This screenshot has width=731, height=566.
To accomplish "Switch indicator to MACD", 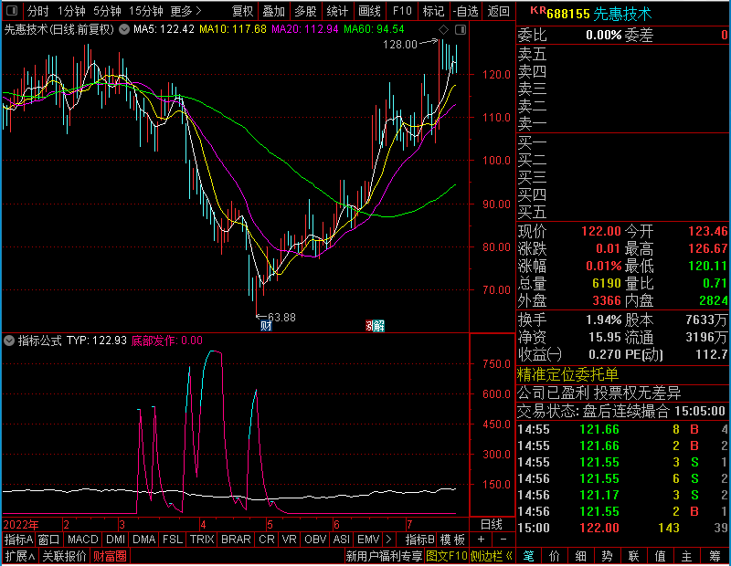I will coord(82,540).
